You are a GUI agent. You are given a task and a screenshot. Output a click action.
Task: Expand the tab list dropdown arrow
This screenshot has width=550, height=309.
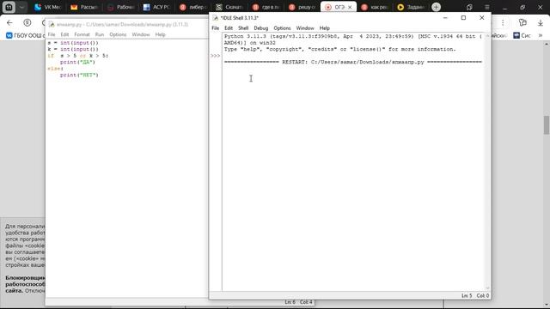(21, 7)
